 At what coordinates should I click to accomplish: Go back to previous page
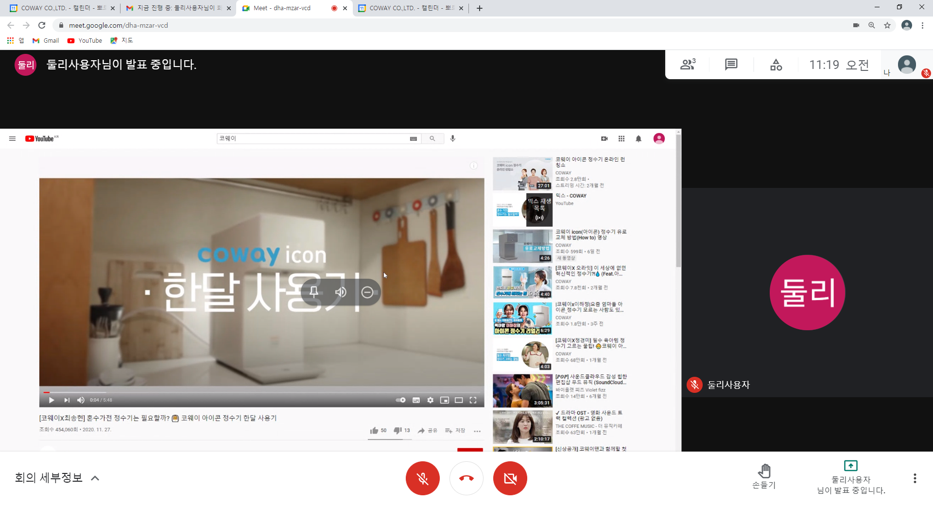11,25
